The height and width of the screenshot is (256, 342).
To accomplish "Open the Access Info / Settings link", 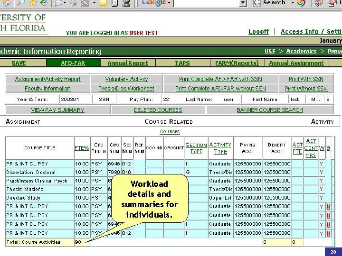I will click(311, 32).
